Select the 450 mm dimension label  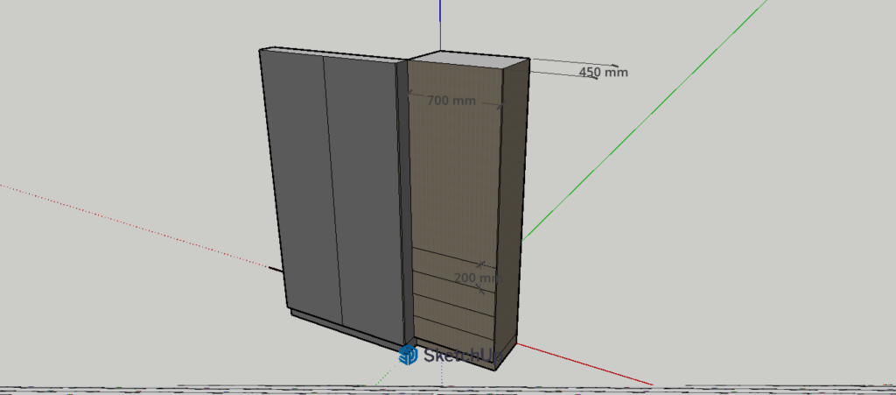pyautogui.click(x=603, y=72)
